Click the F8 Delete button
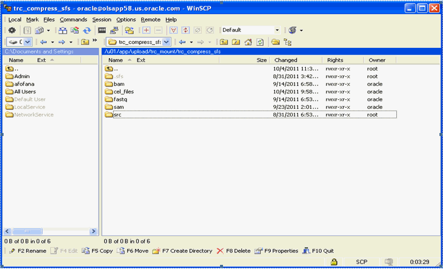Screen dimensions: 443x269 pos(234,251)
